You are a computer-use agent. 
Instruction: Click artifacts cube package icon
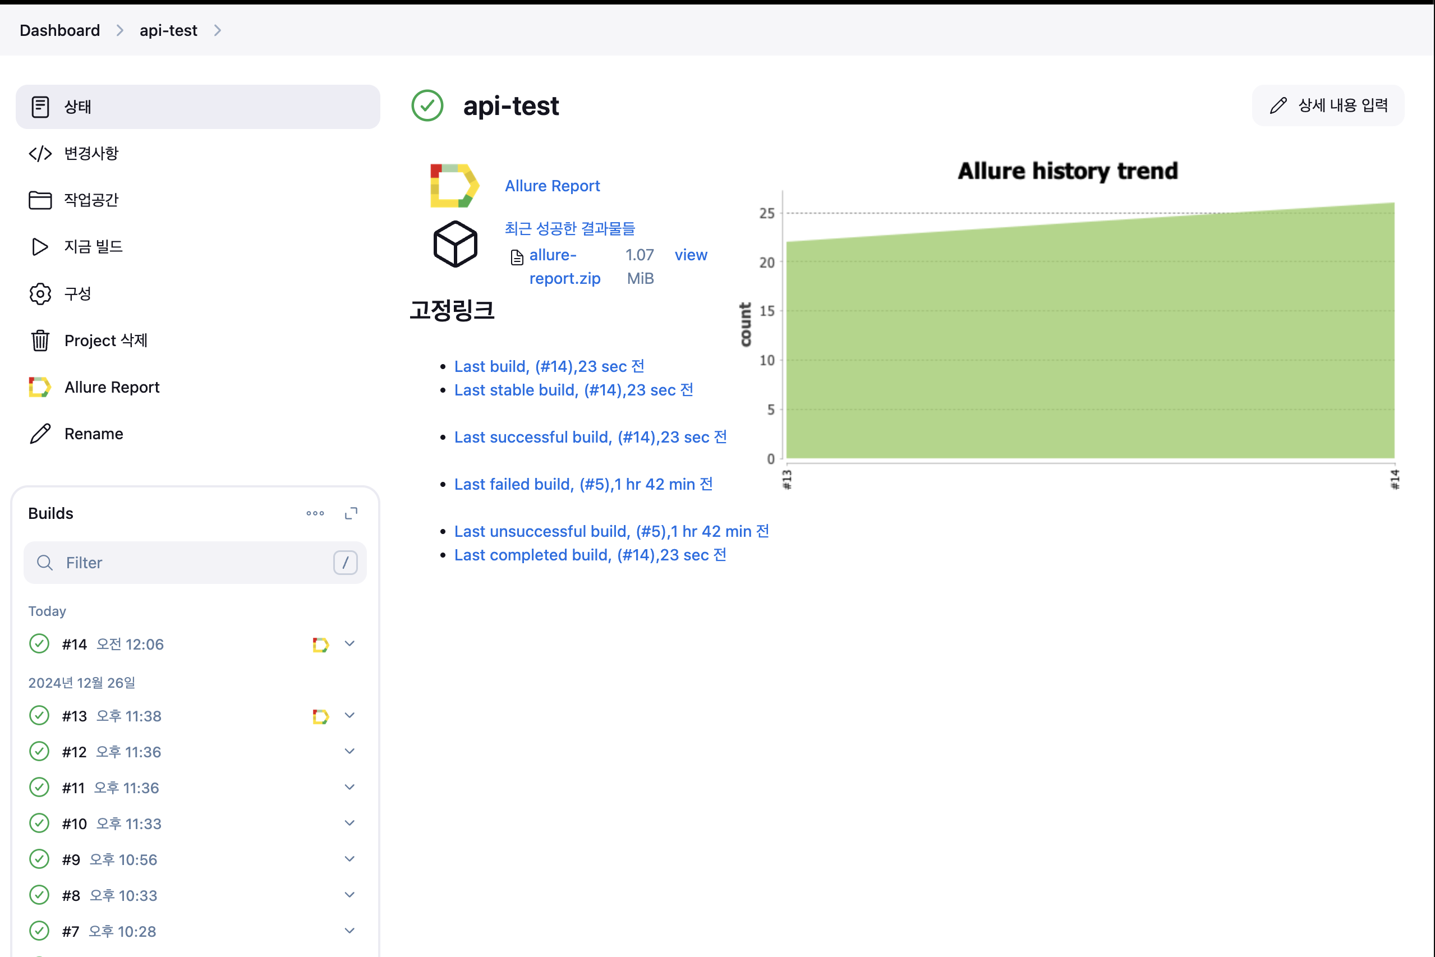(x=456, y=244)
